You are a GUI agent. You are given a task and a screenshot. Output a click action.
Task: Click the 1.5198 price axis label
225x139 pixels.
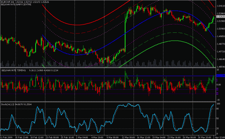tap(221, 21)
